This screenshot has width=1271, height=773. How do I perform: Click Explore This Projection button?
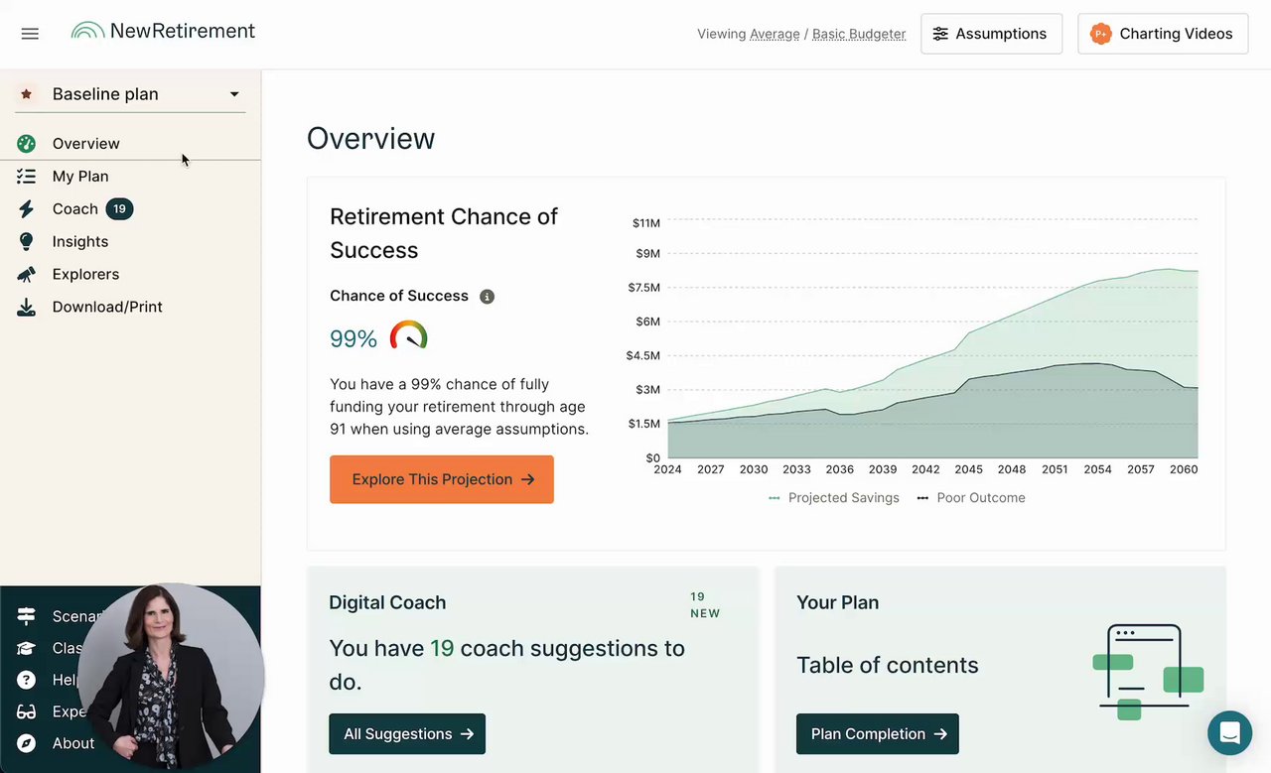(442, 479)
